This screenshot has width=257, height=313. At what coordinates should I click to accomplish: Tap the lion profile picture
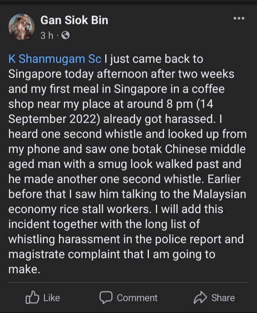tap(21, 27)
